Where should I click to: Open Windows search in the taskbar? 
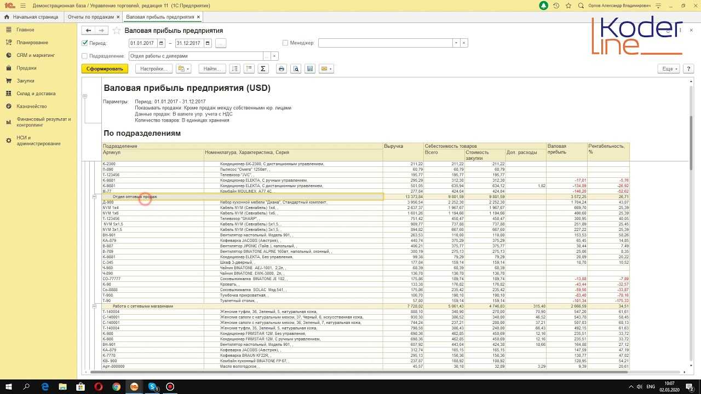click(x=26, y=386)
